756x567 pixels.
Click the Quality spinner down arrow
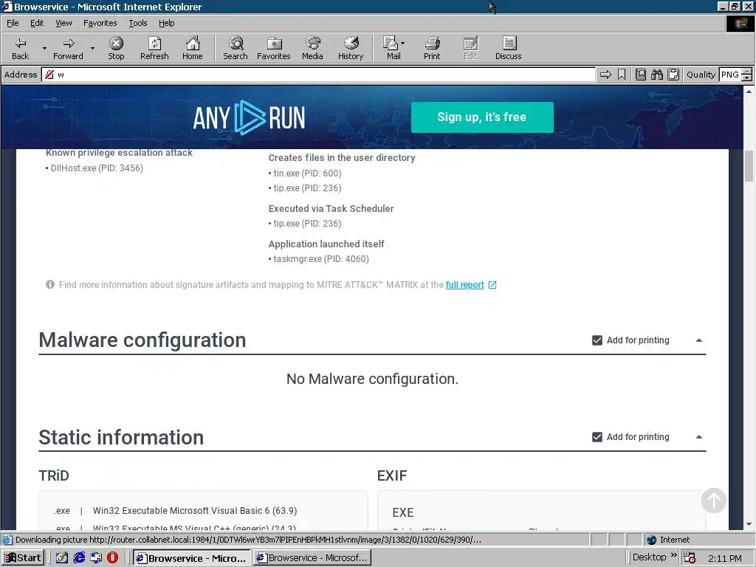(x=746, y=78)
